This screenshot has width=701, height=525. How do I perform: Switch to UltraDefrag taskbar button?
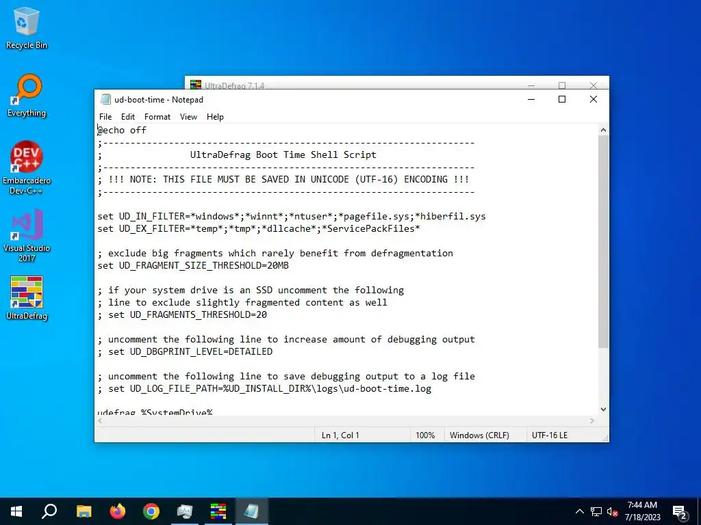pyautogui.click(x=218, y=511)
